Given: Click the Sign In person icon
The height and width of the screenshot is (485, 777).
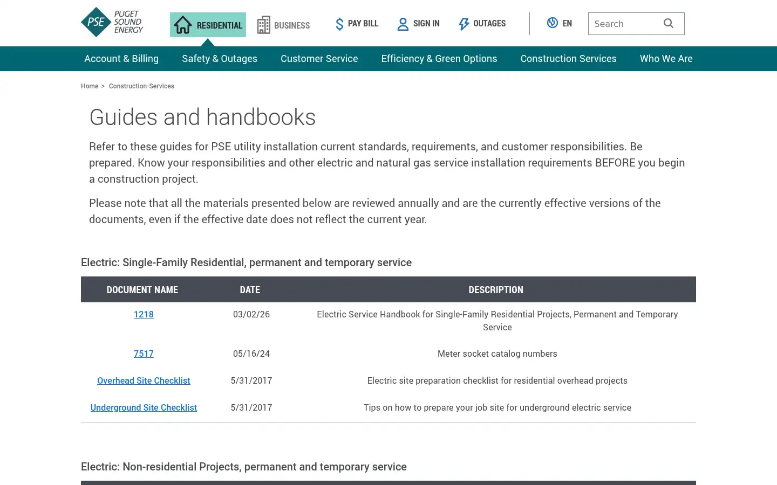Looking at the screenshot, I should coord(403,24).
